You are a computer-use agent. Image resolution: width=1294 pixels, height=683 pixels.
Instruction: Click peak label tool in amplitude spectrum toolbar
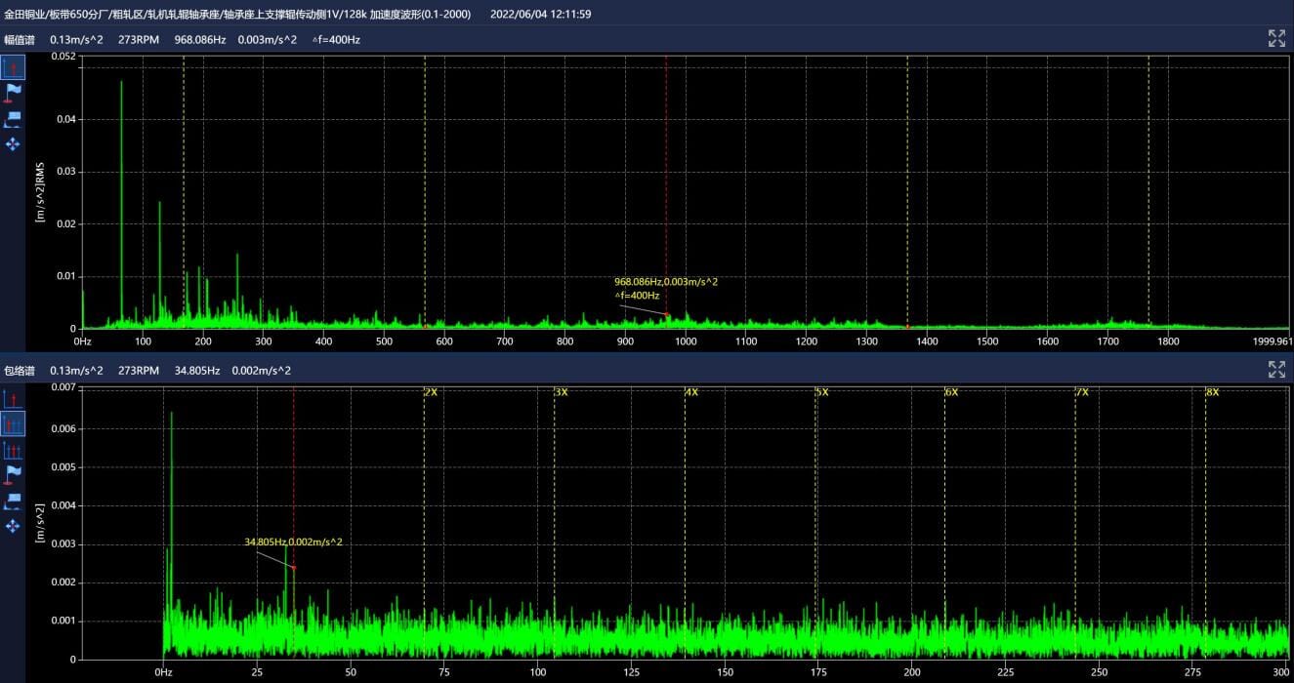[x=13, y=119]
